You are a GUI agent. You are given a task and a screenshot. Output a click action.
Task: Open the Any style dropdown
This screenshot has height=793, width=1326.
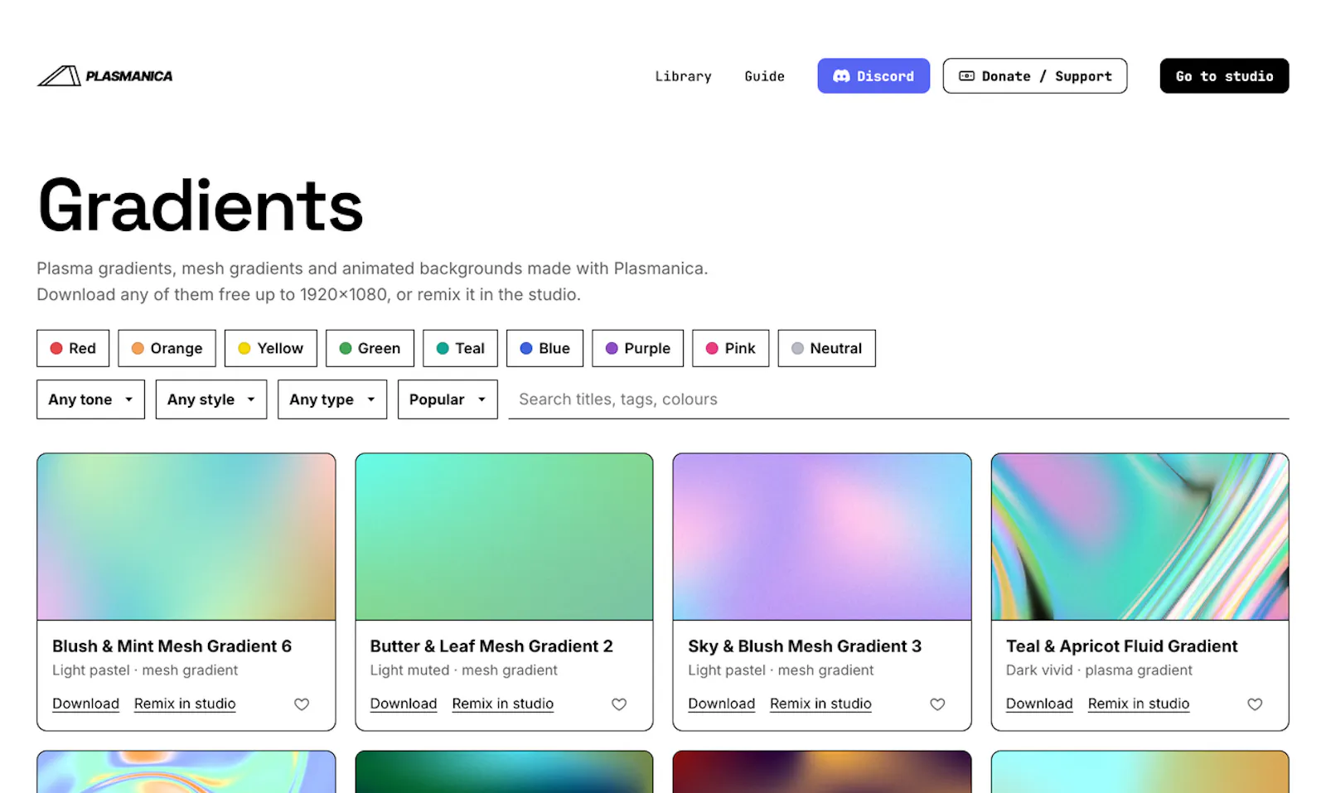pos(211,399)
